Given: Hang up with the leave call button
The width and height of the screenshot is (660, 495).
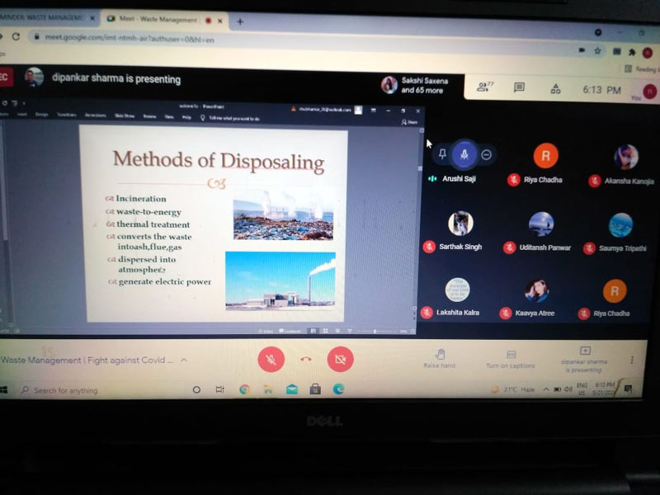Looking at the screenshot, I should (x=305, y=359).
